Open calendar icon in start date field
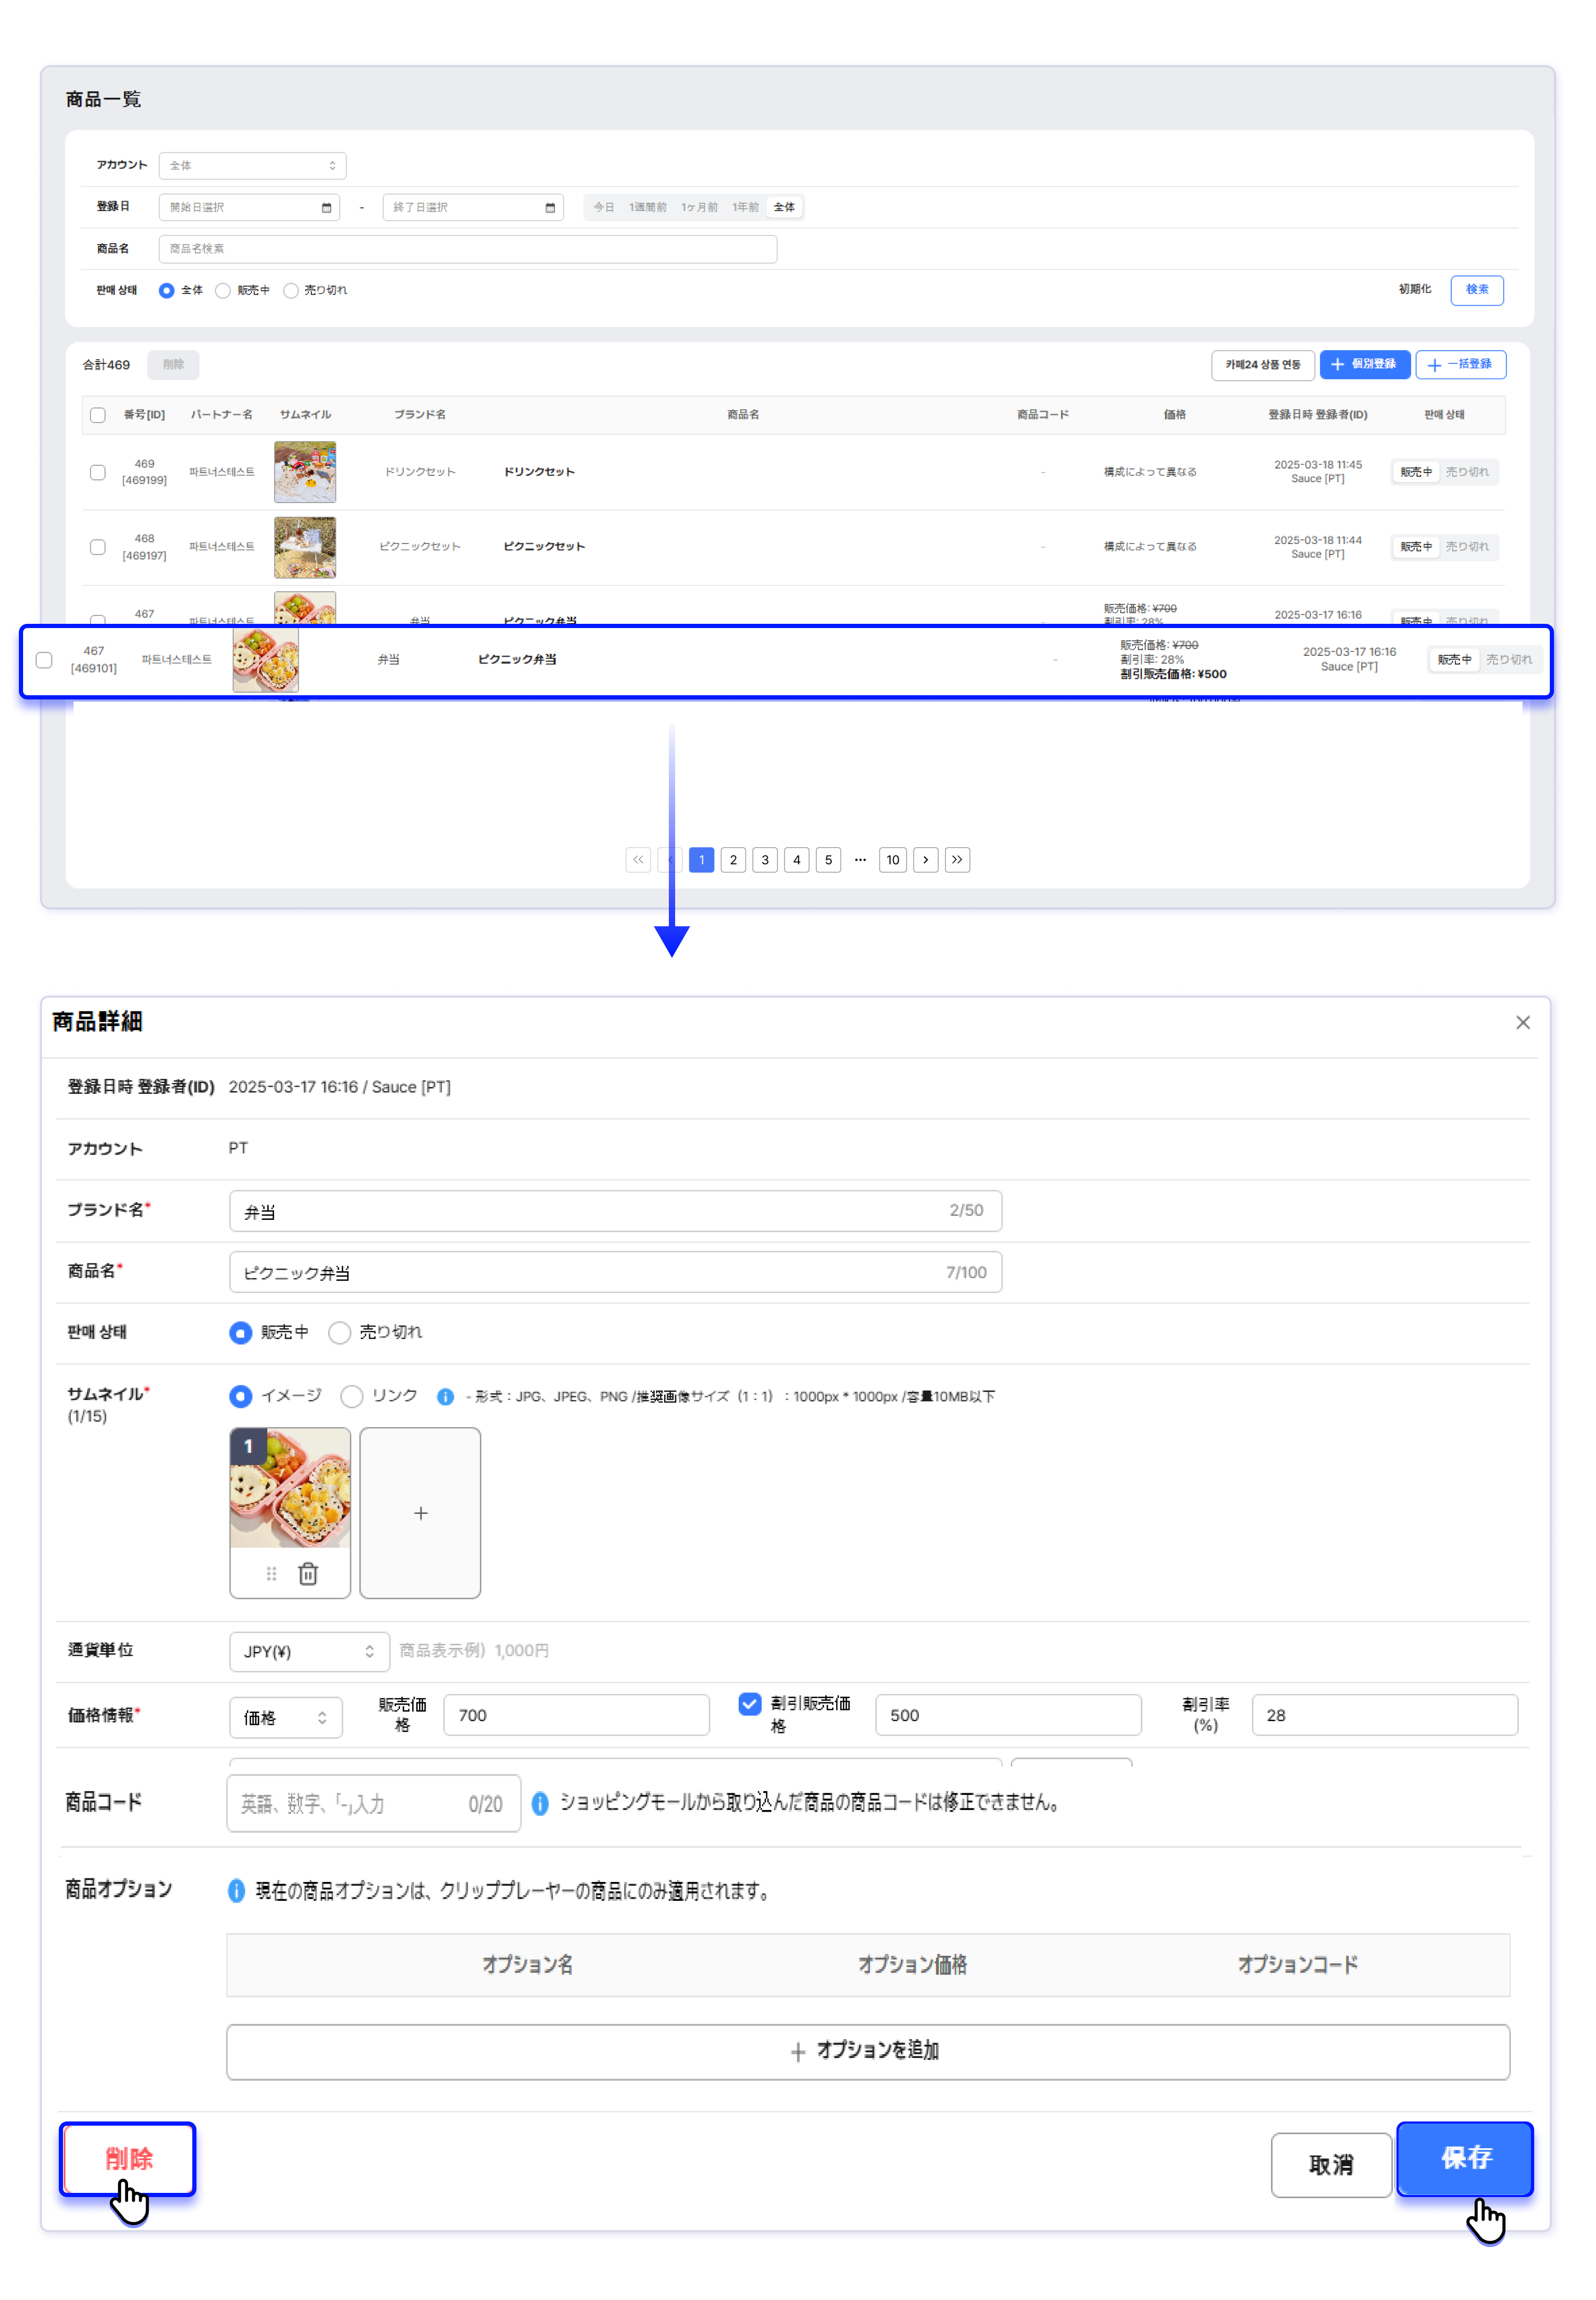 pos(326,208)
